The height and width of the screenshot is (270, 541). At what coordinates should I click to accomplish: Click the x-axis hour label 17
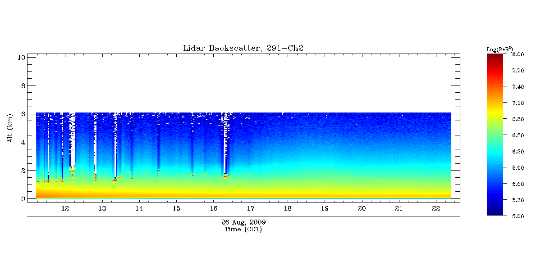coord(251,209)
